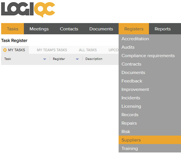Open the Training register
Image resolution: width=181 pixels, height=164 pixels.
click(x=130, y=149)
